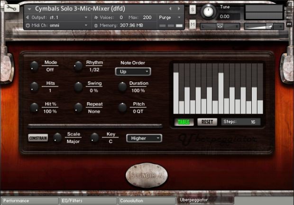294x205 pixels.
Task: Toggle the Solo (S) button
Action: point(193,9)
